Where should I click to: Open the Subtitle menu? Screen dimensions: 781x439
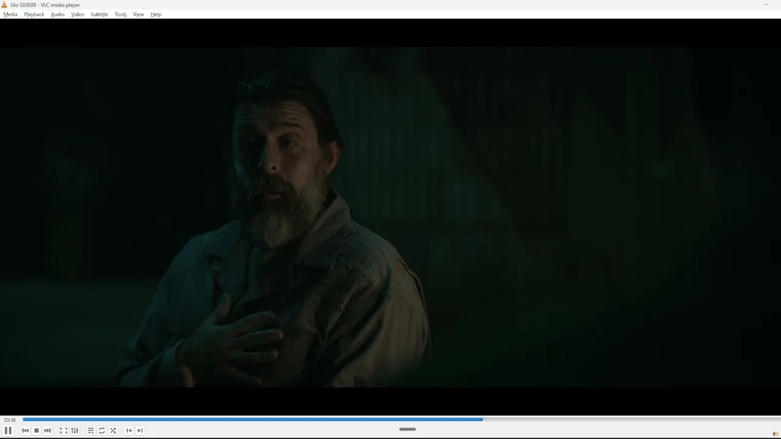click(x=99, y=15)
